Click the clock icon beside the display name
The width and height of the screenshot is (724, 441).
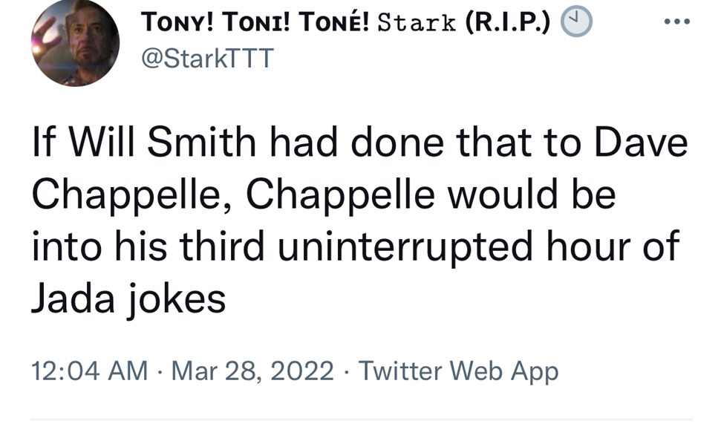coord(575,22)
